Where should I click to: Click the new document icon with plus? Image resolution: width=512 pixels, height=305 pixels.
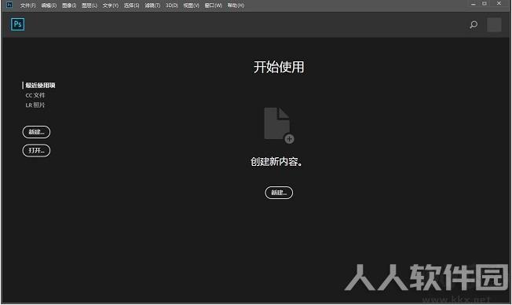tap(279, 126)
